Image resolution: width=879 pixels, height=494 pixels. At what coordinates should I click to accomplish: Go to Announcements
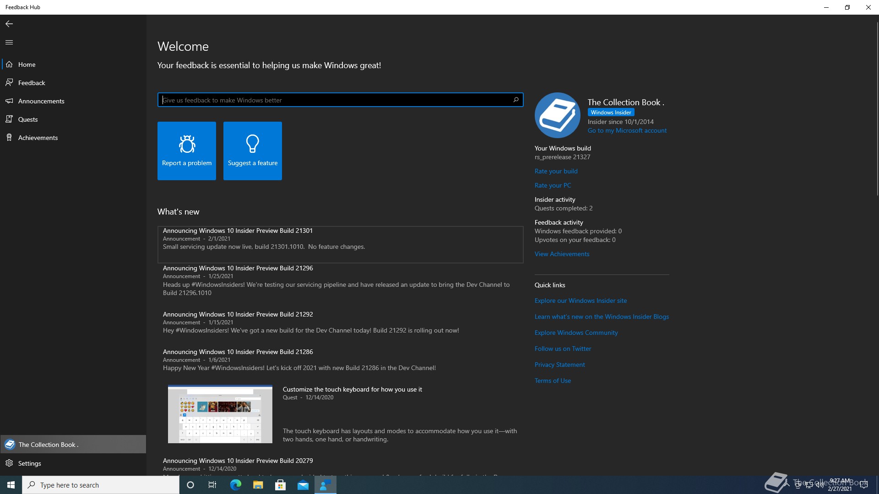point(73,101)
